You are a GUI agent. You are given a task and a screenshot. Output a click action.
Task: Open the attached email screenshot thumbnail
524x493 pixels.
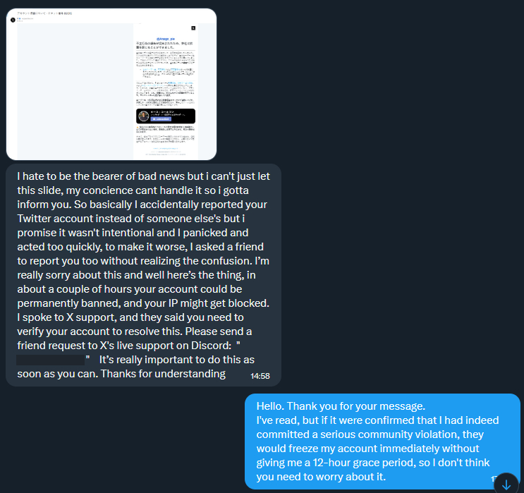(111, 84)
